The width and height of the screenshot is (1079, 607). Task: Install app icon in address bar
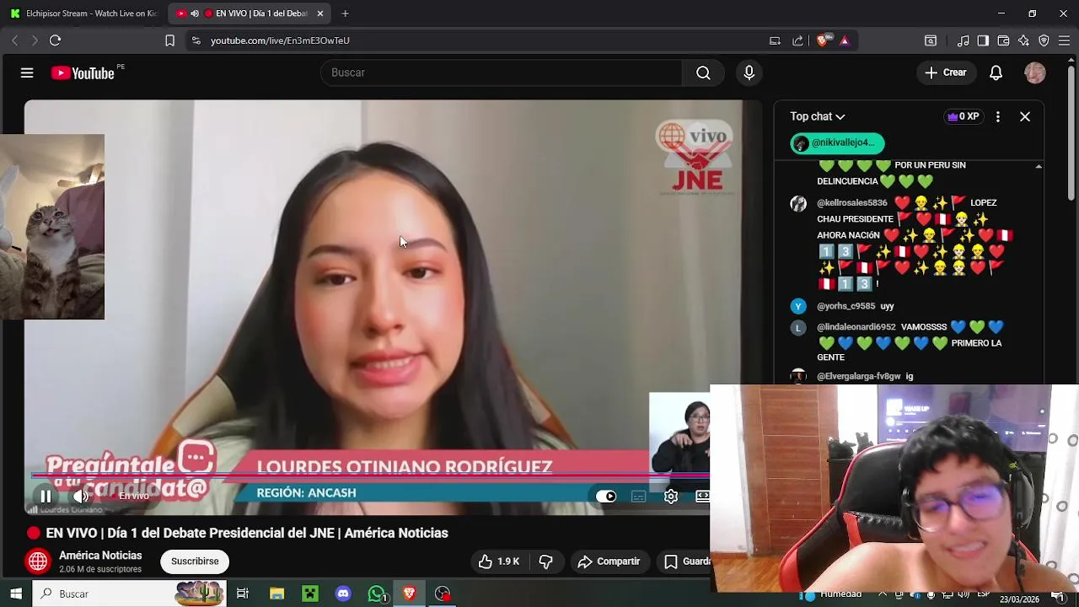[x=775, y=40]
